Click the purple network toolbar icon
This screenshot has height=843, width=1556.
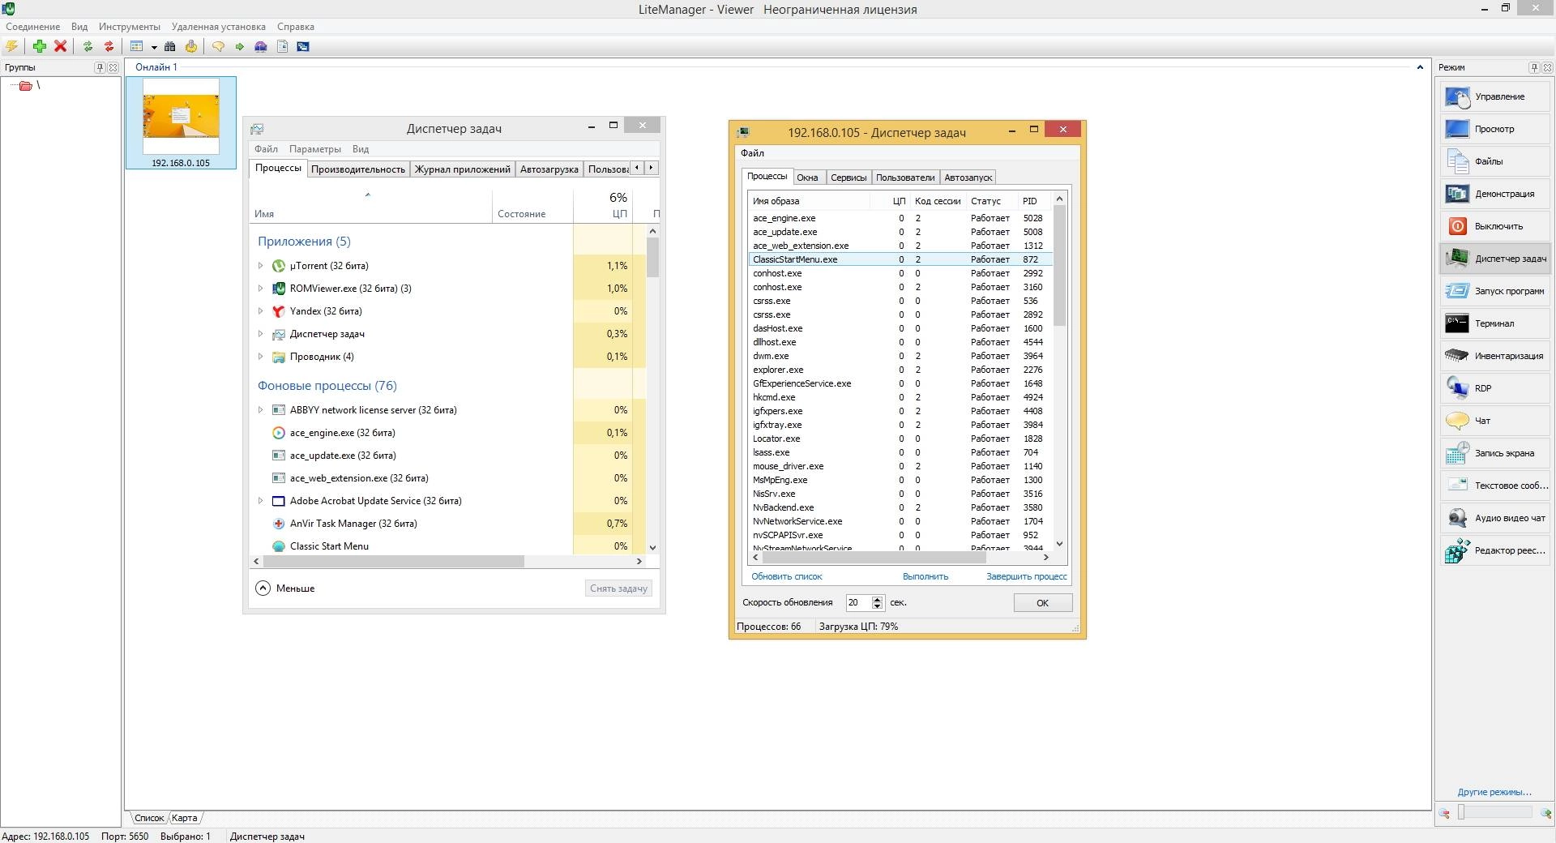pos(261,46)
